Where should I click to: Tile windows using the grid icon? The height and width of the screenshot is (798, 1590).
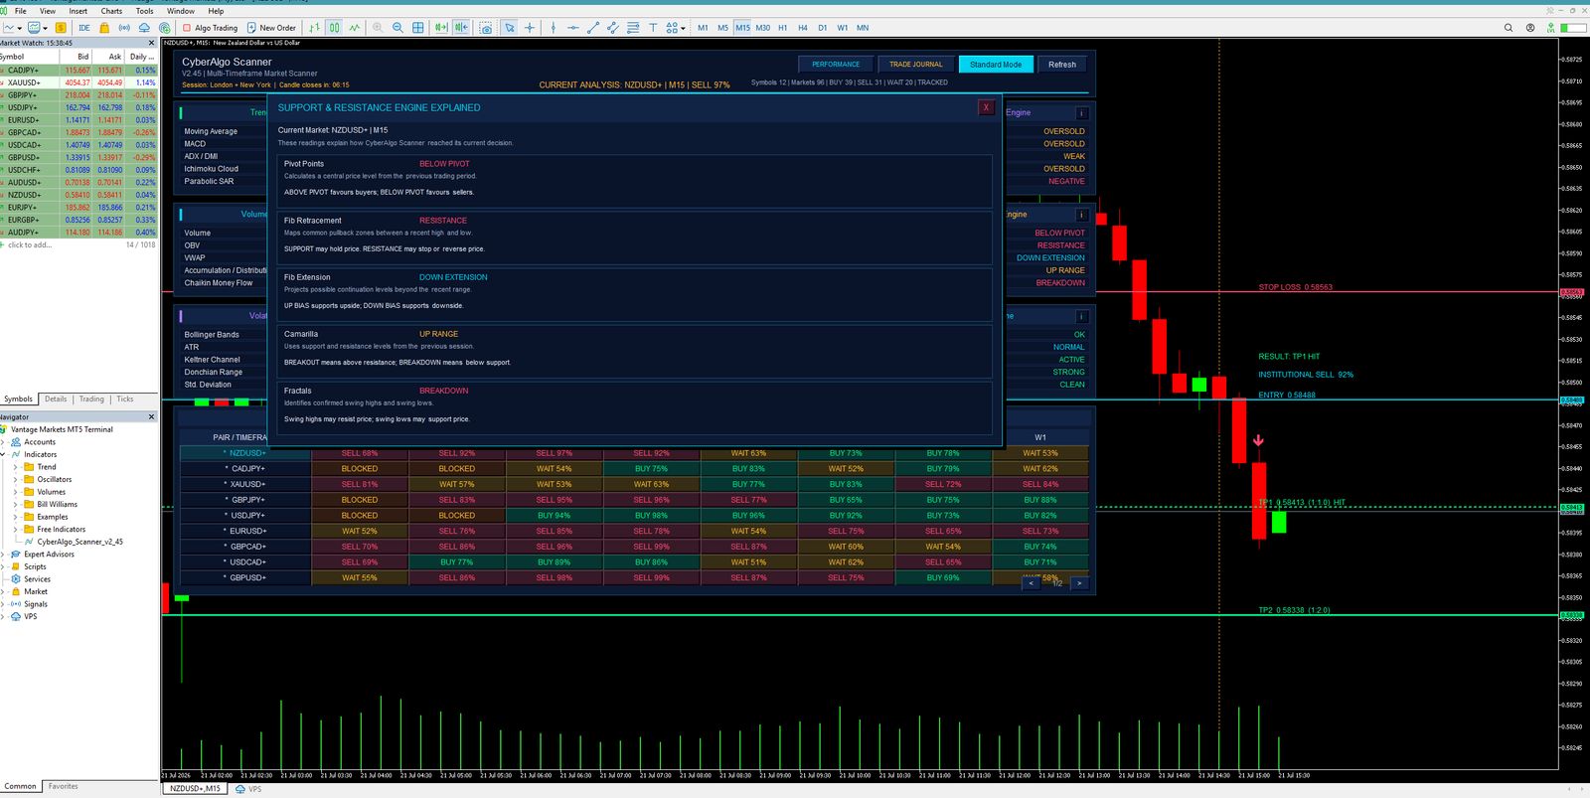[x=418, y=28]
